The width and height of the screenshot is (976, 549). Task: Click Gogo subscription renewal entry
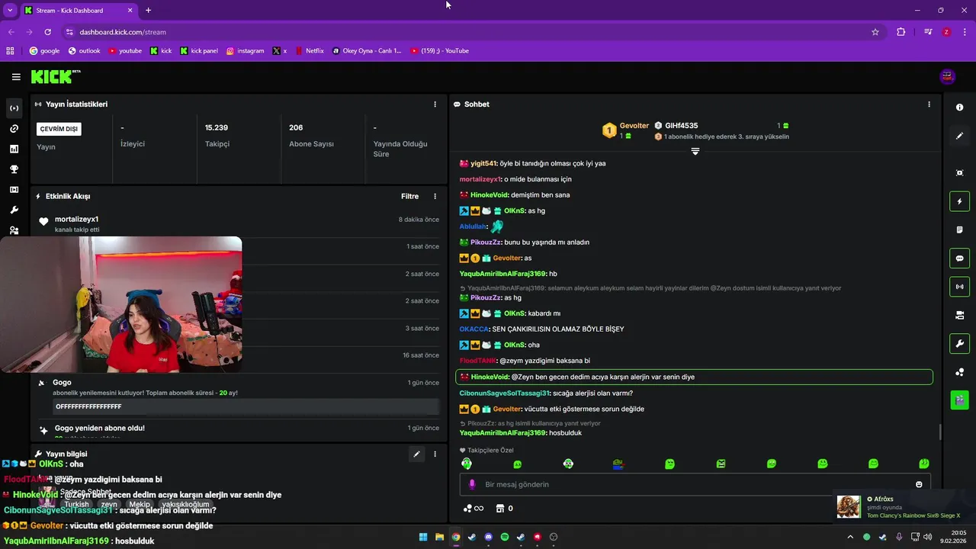pos(239,395)
